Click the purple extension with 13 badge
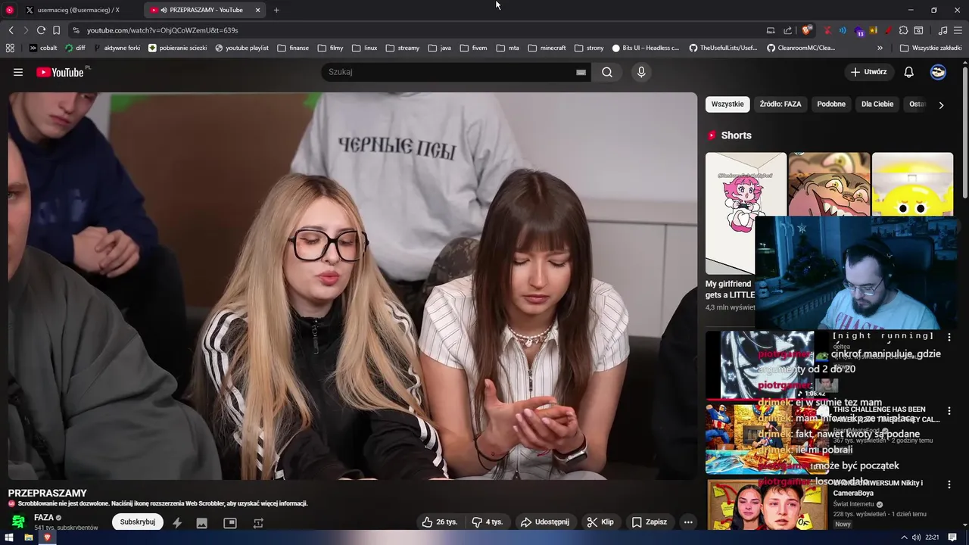Image resolution: width=969 pixels, height=545 pixels. tap(859, 31)
